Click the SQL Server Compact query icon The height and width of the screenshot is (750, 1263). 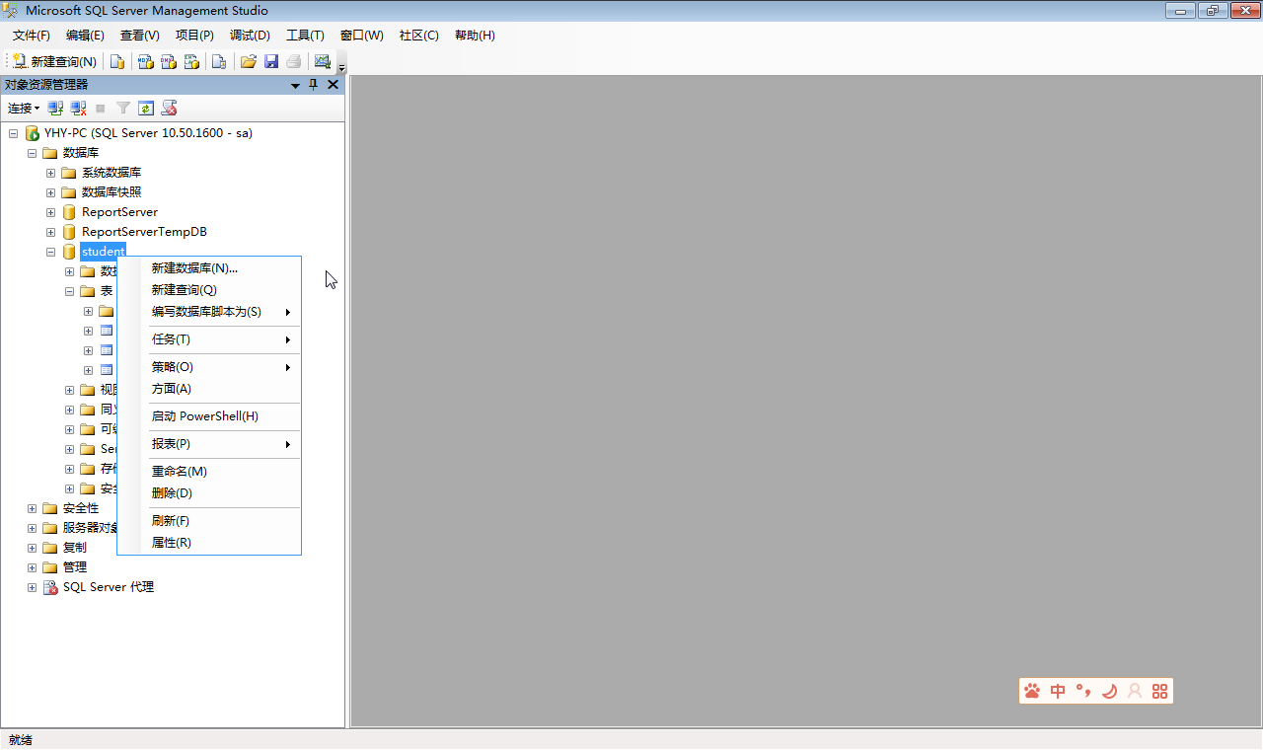[219, 61]
